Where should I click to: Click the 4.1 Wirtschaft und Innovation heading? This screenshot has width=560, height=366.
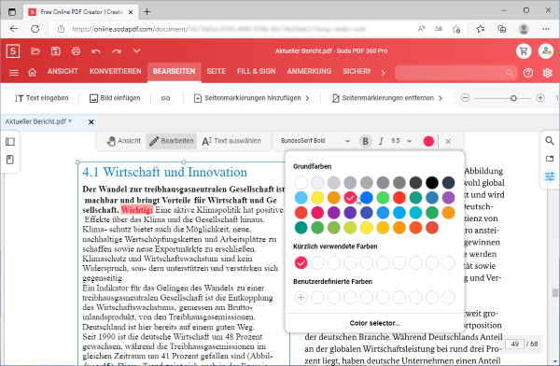click(x=164, y=172)
